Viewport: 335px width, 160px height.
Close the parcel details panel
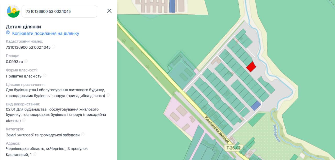109,11
